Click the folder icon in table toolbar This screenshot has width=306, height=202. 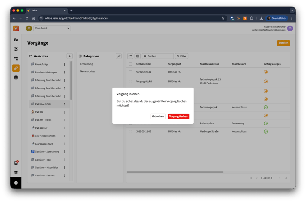coord(130,56)
